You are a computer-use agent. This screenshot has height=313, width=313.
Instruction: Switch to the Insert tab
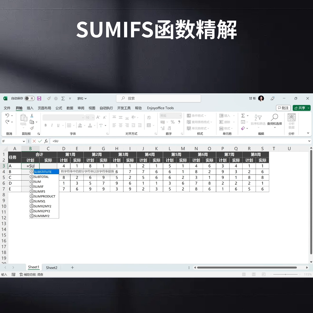[x=30, y=108]
